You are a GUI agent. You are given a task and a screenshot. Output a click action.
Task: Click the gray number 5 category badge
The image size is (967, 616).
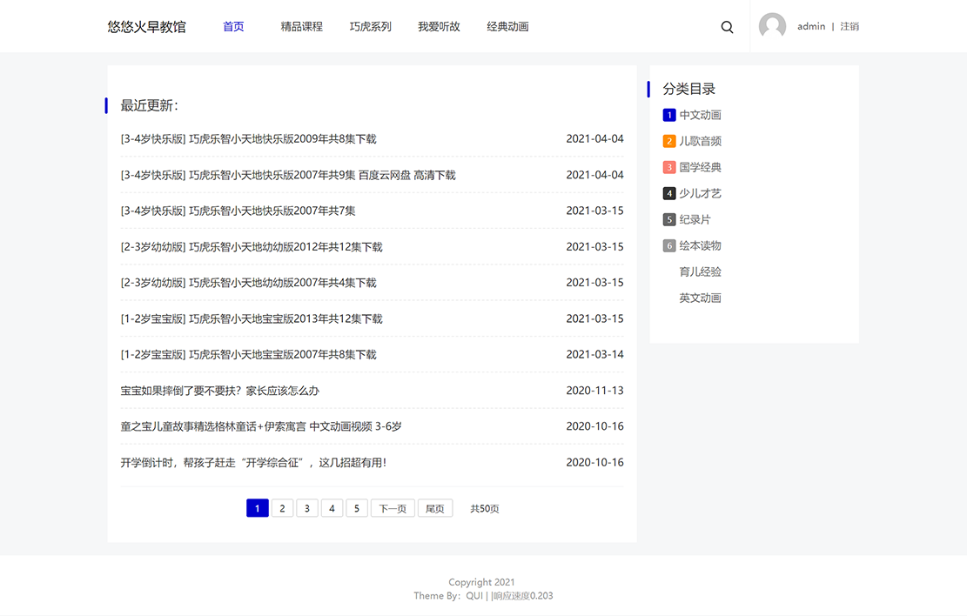668,219
